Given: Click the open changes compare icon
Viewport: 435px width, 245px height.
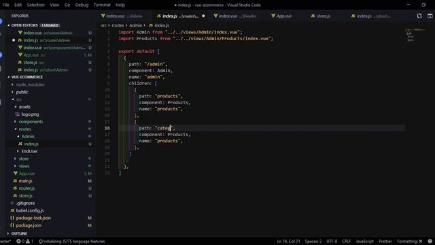Looking at the screenshot, I should 419,16.
